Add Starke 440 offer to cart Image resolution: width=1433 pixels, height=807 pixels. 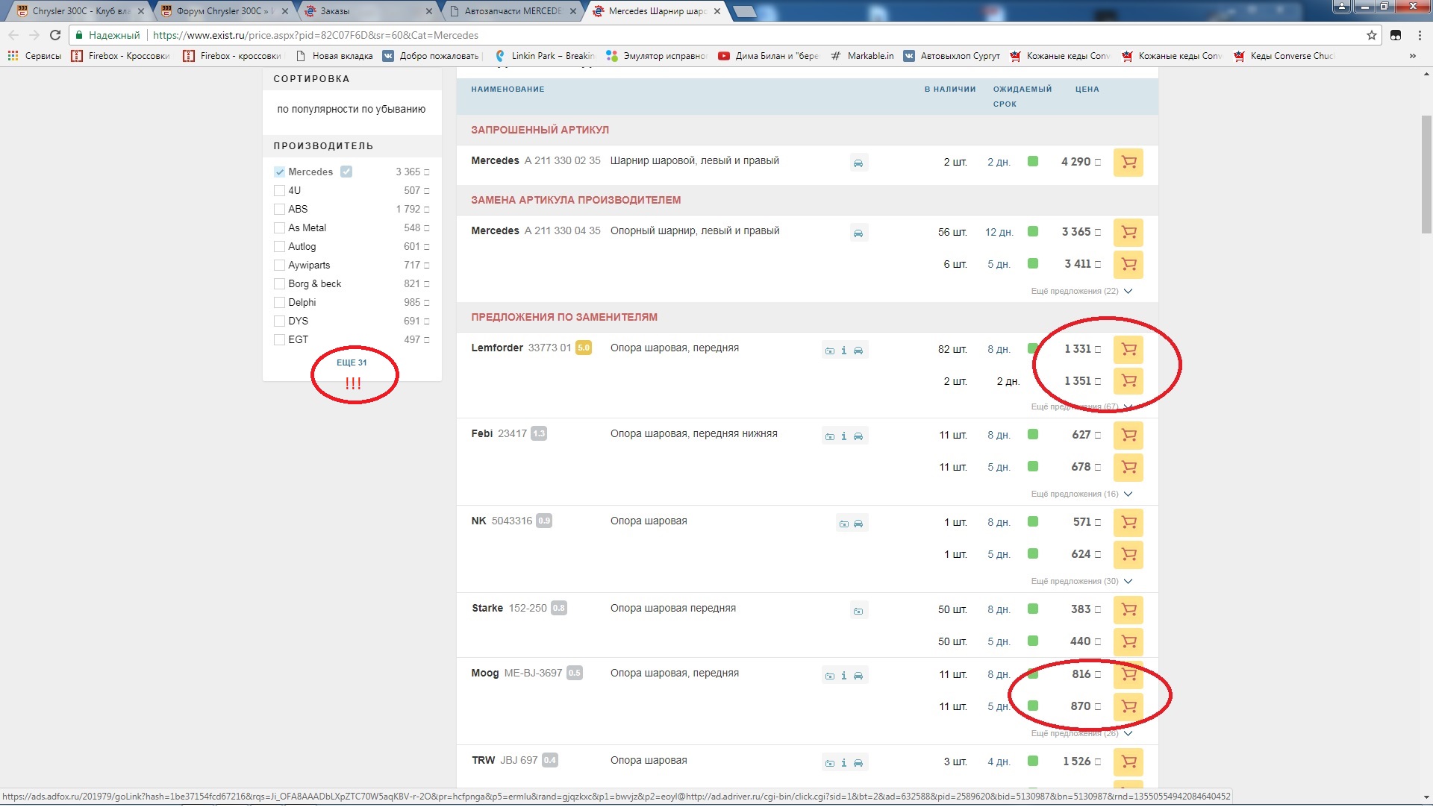1128,641
